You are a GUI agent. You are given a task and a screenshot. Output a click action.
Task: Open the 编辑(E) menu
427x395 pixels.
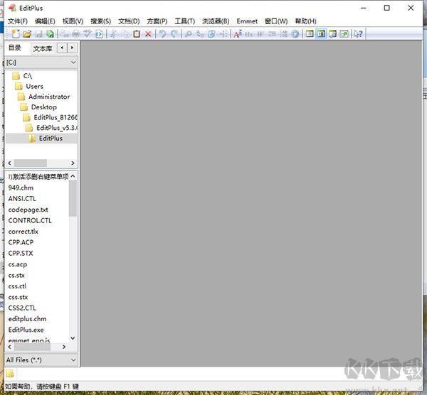(x=45, y=21)
